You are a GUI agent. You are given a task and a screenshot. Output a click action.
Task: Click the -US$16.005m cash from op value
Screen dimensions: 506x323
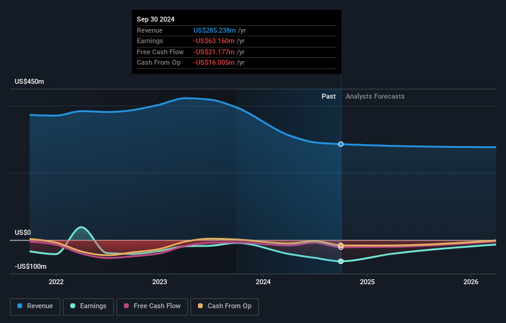pyautogui.click(x=214, y=63)
